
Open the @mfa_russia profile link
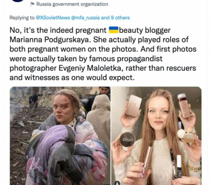pyautogui.click(x=85, y=18)
